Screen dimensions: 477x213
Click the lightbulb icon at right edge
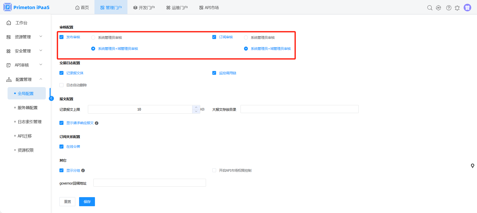click(472, 166)
